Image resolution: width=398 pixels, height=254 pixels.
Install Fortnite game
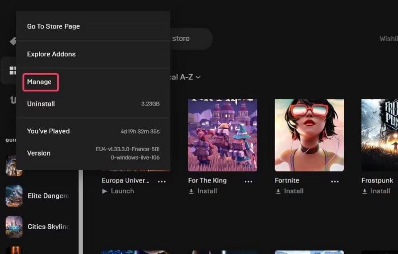(x=290, y=191)
